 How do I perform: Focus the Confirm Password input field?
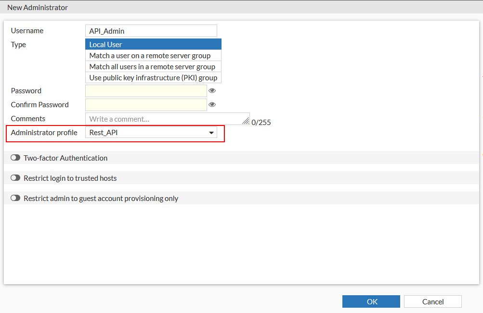146,105
